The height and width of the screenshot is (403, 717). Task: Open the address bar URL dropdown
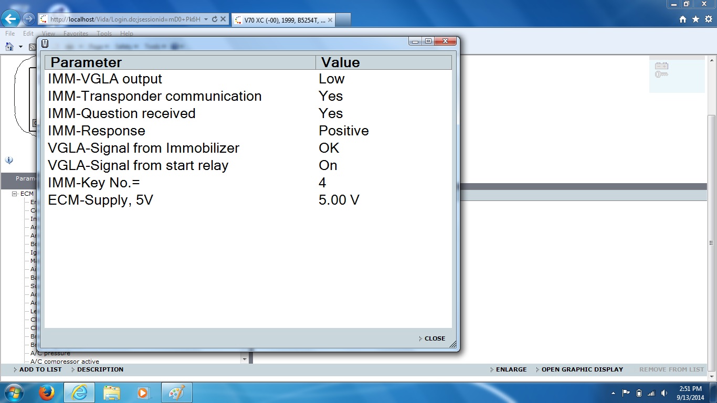pyautogui.click(x=206, y=19)
